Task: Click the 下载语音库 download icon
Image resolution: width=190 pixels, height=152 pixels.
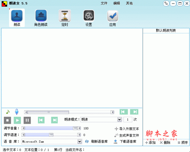Action: coord(116,142)
